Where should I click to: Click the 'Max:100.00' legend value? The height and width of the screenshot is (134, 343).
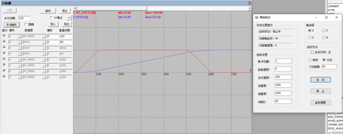(154, 13)
